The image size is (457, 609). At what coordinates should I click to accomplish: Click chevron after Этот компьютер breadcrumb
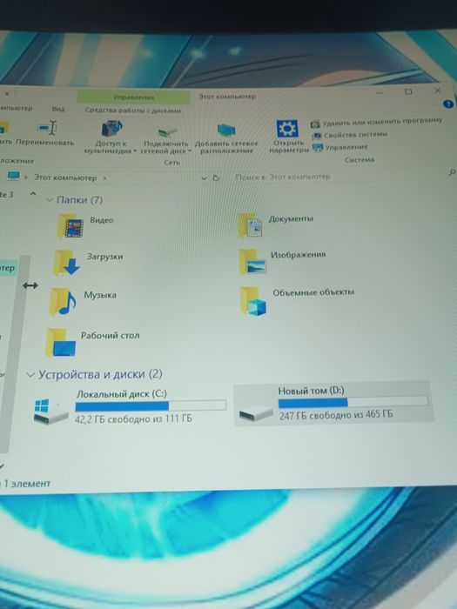pos(104,177)
